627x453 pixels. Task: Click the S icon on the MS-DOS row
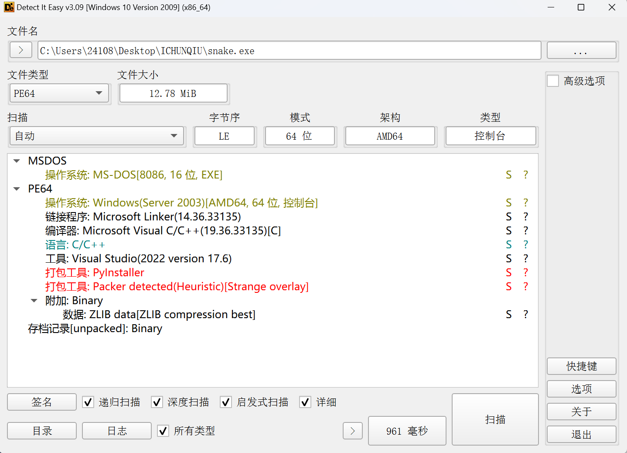click(x=508, y=175)
